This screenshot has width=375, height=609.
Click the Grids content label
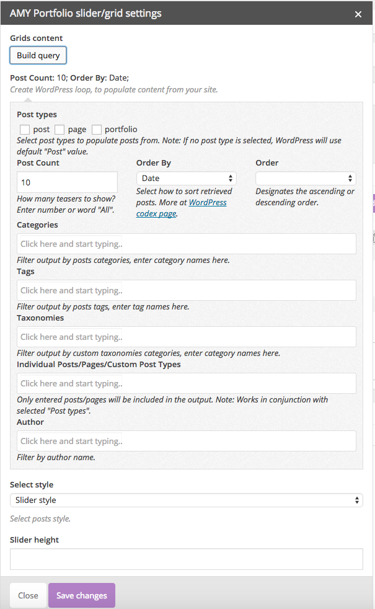click(x=36, y=38)
